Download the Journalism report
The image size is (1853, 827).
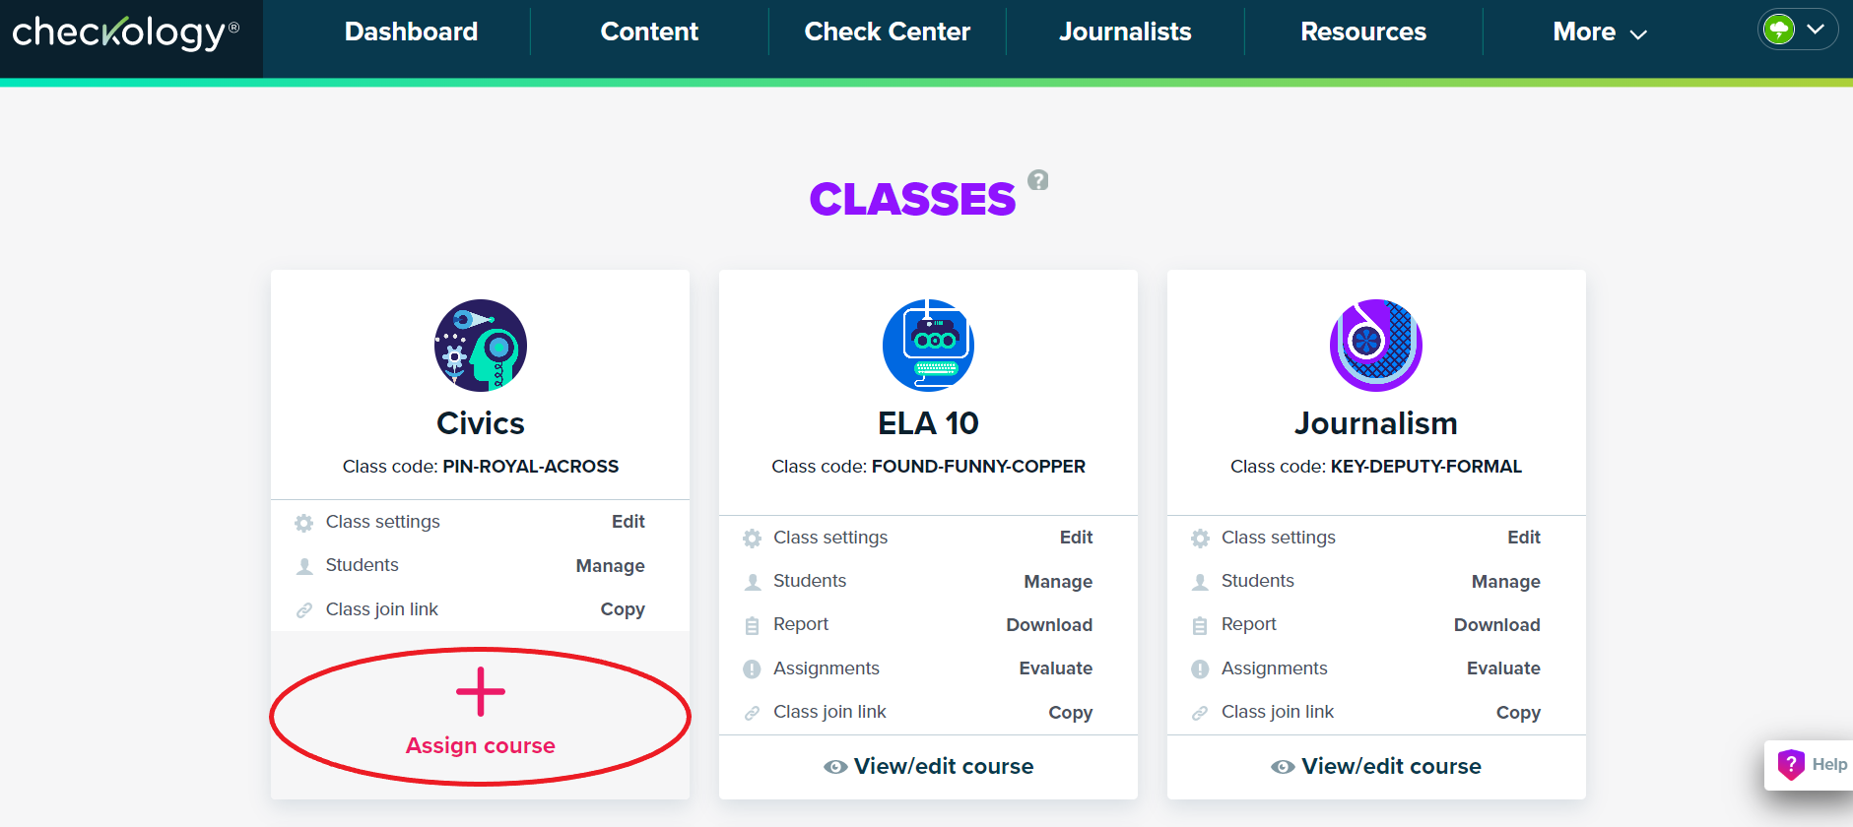(1497, 625)
